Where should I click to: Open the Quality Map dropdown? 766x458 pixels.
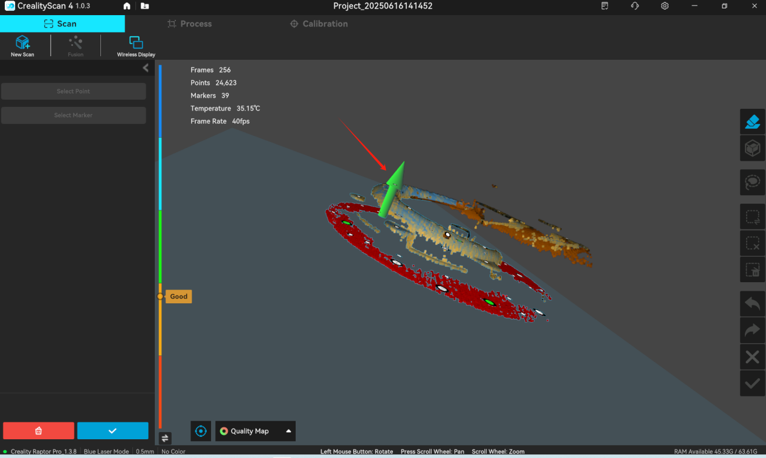[x=256, y=431]
